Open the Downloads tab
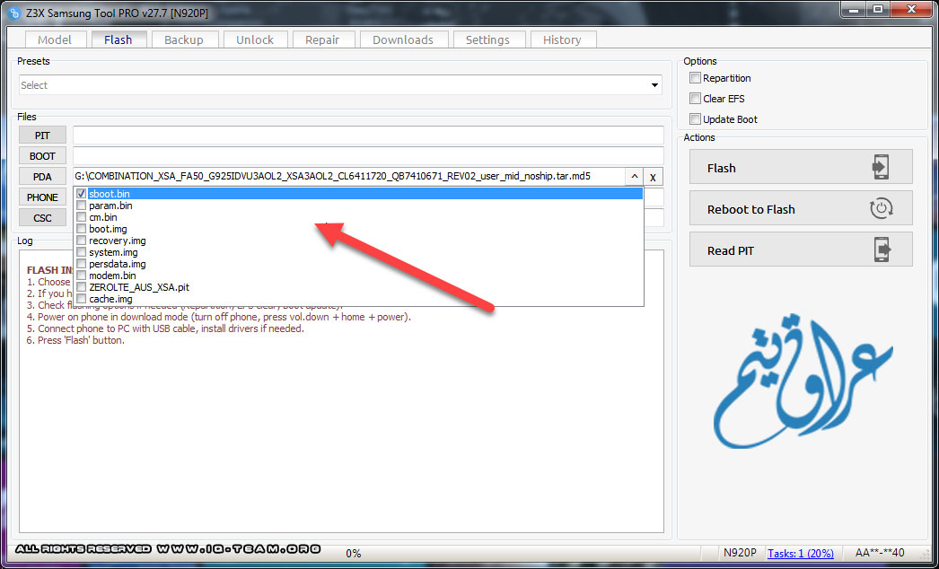Viewport: 939px width, 569px height. click(402, 39)
